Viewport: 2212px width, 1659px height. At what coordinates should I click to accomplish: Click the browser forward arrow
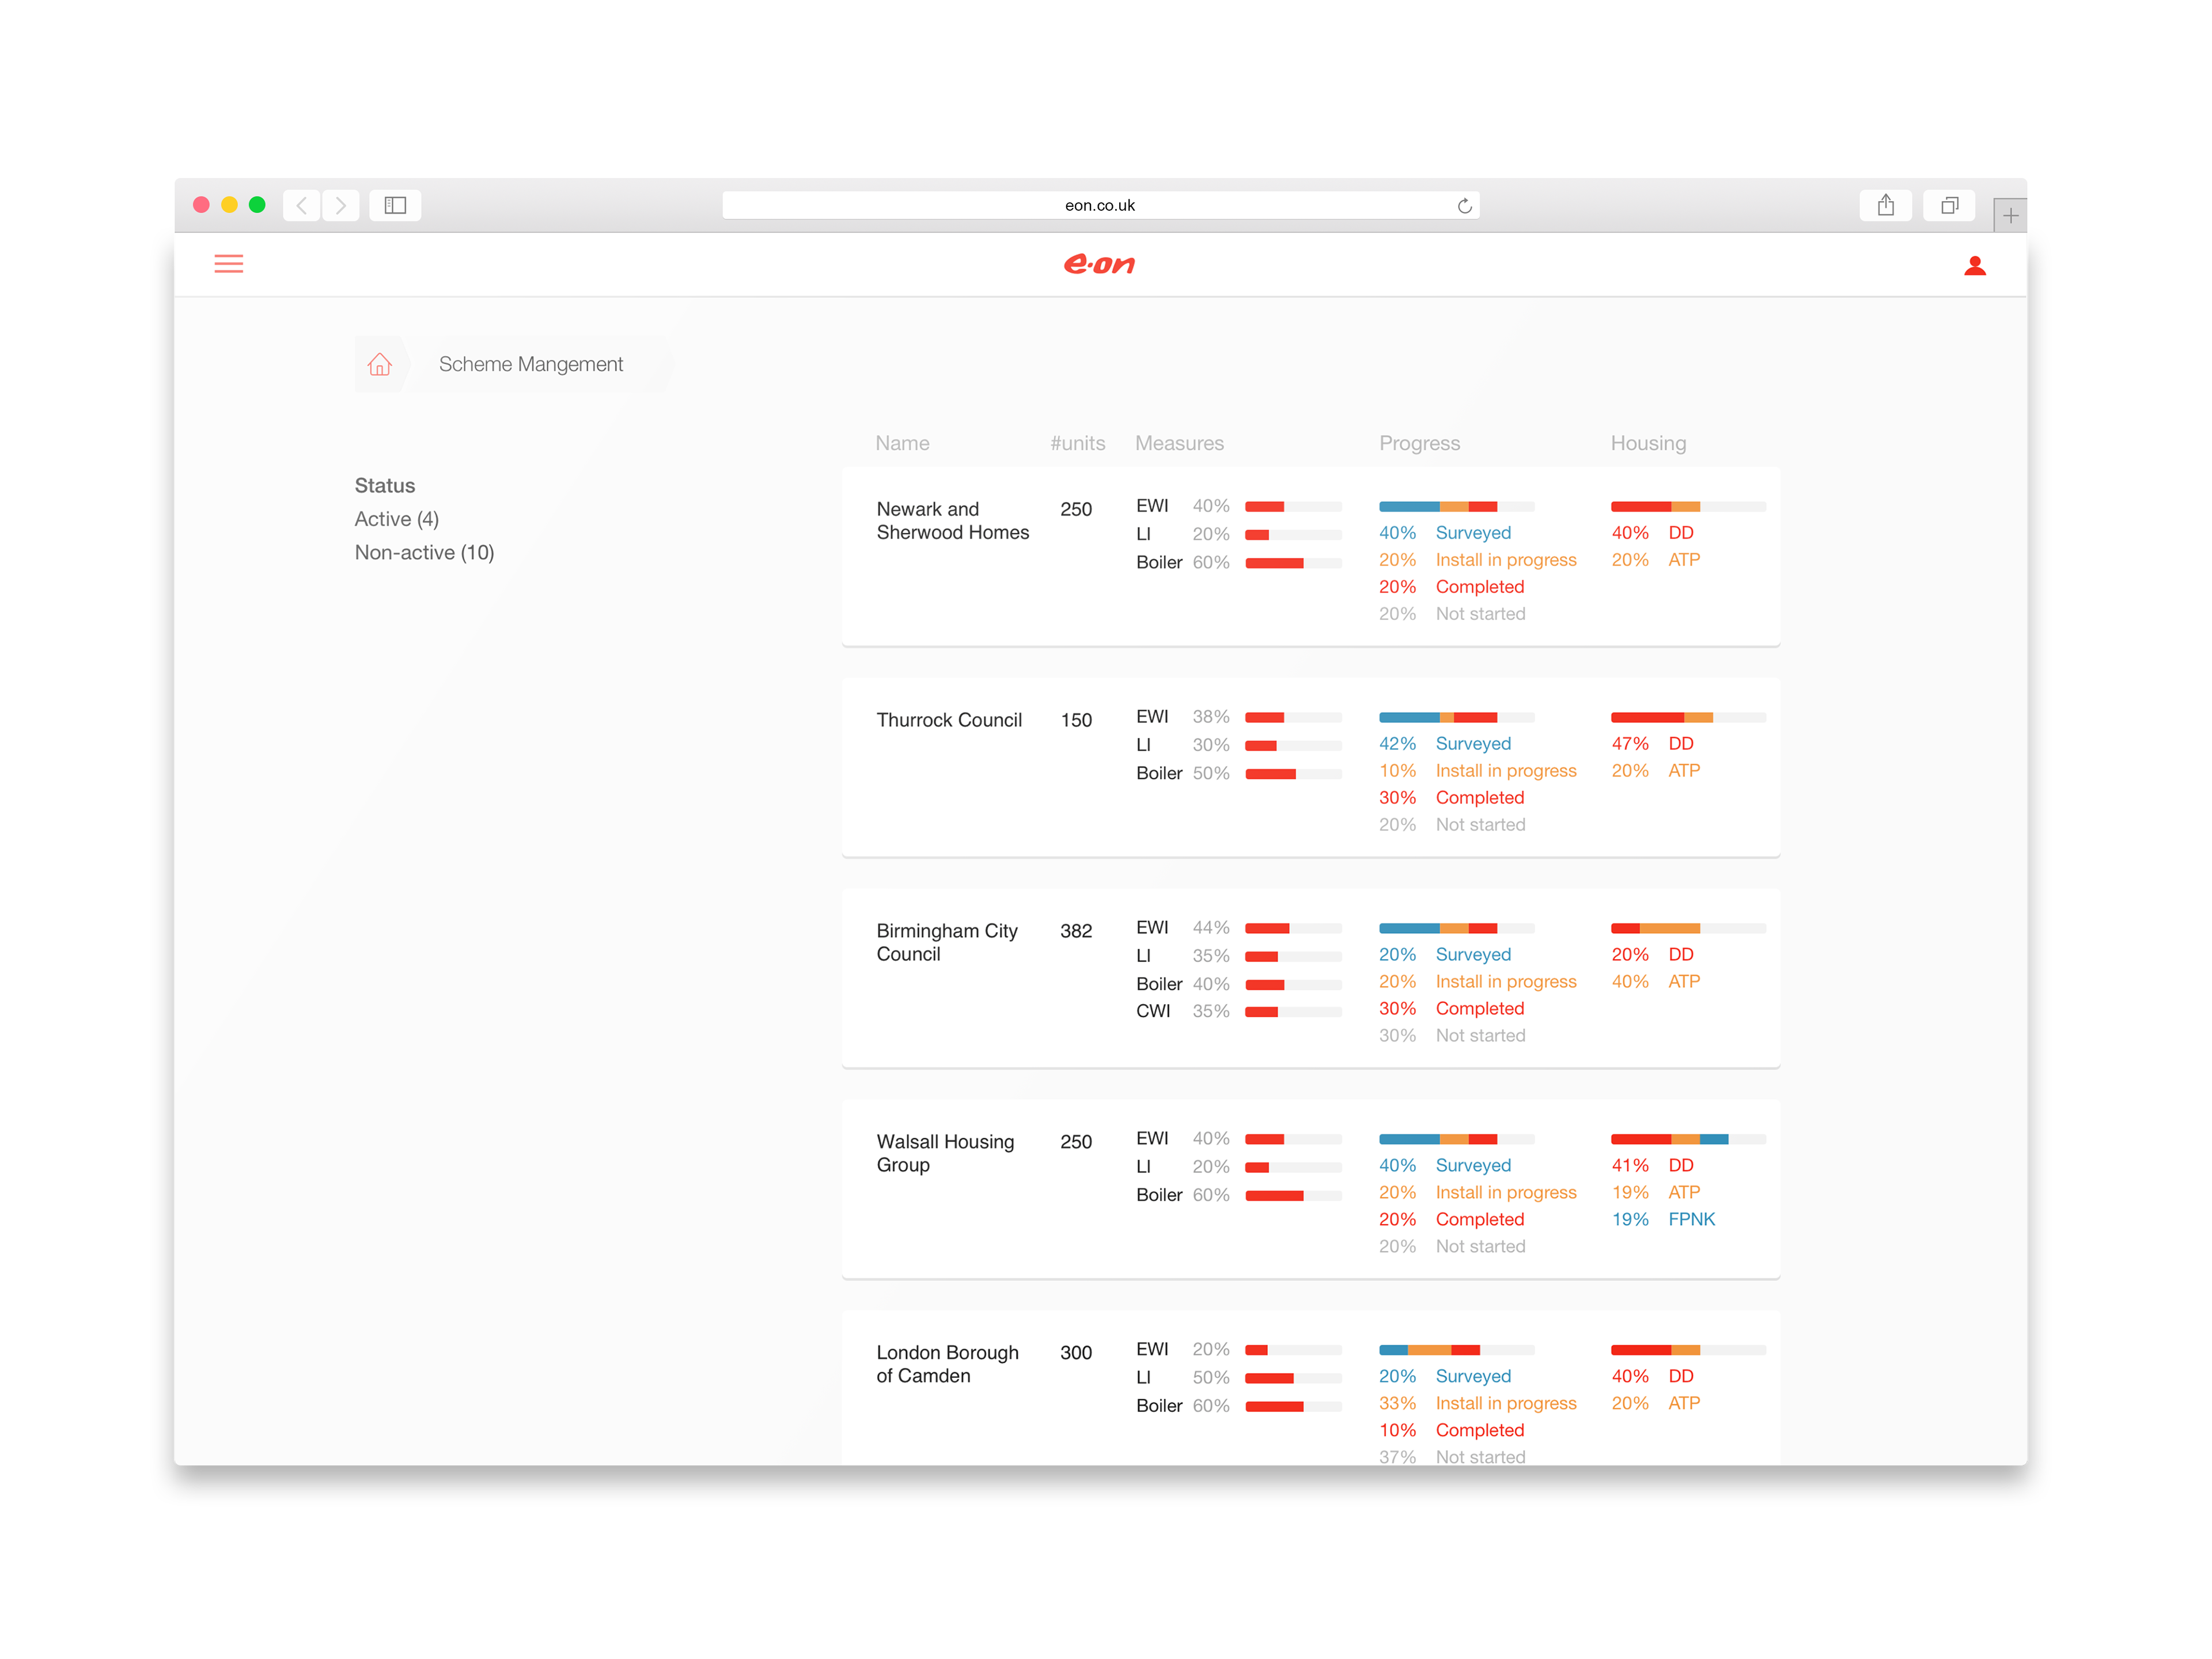click(x=341, y=205)
